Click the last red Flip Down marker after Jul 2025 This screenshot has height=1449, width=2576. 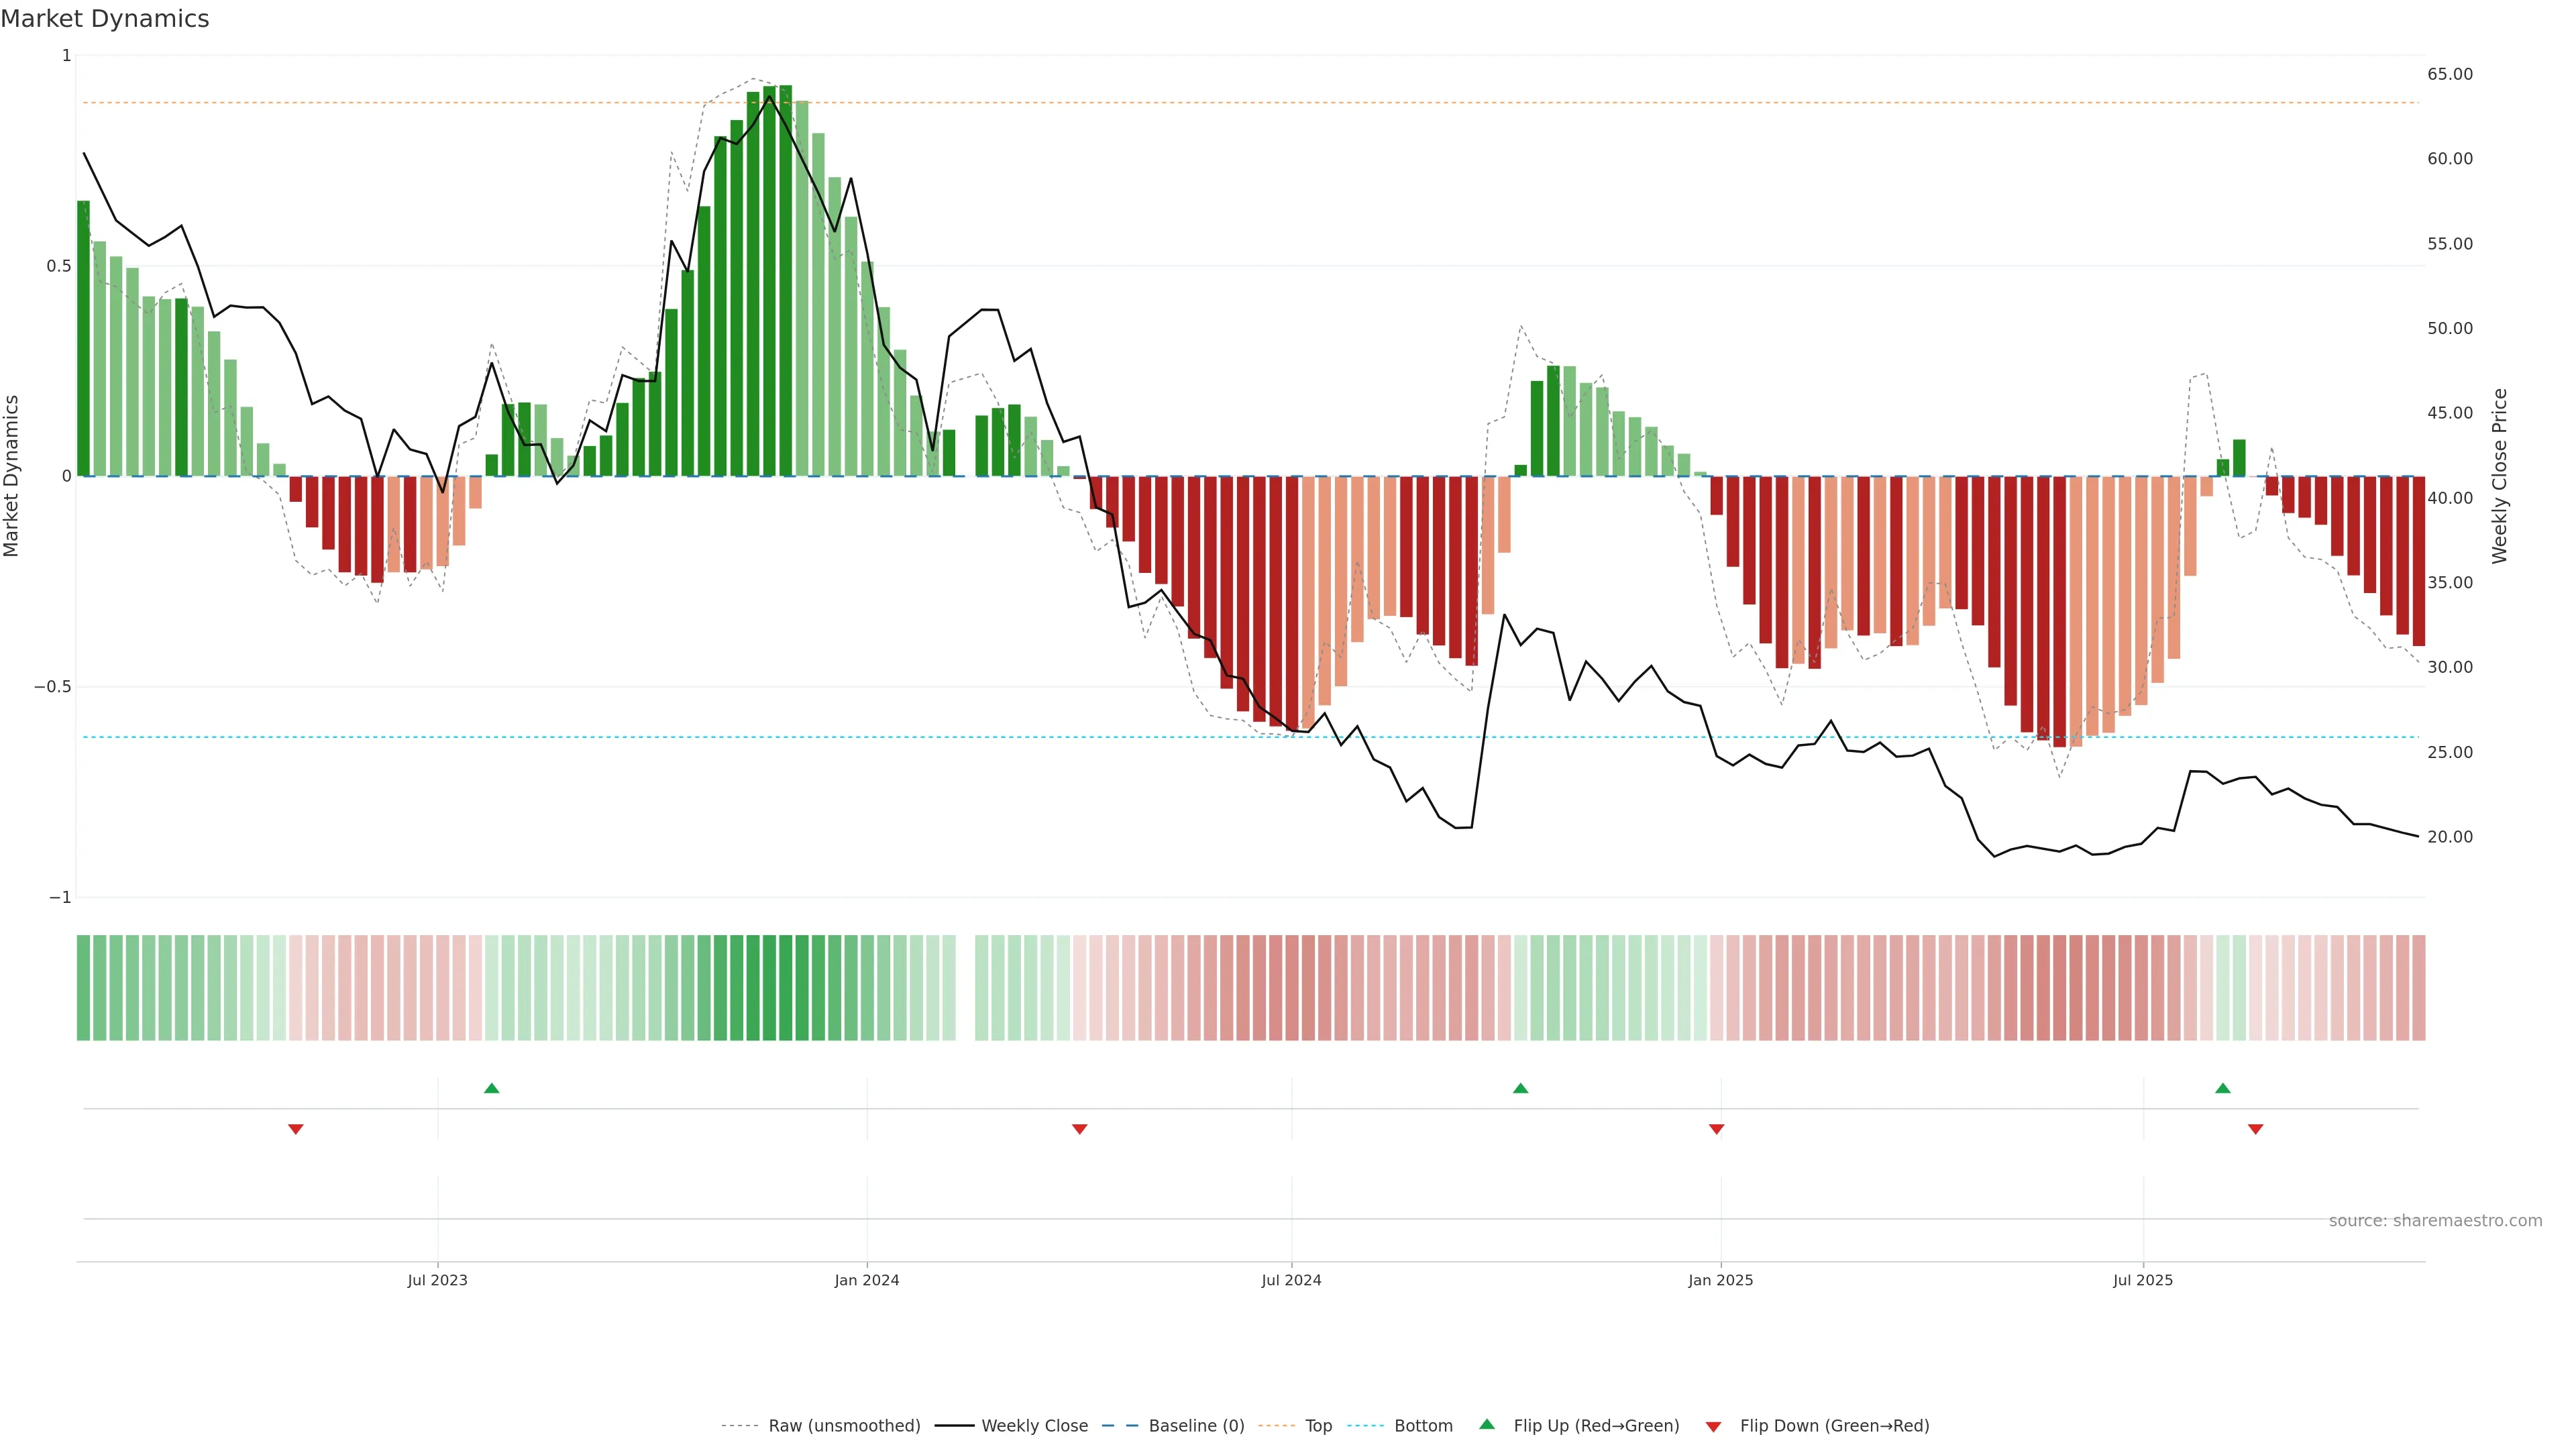[x=2255, y=1129]
